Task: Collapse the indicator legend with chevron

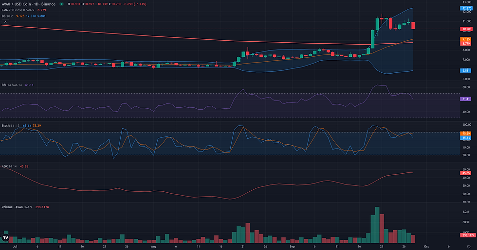Action: (5, 22)
